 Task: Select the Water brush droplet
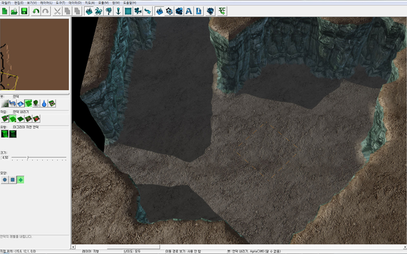click(x=44, y=104)
